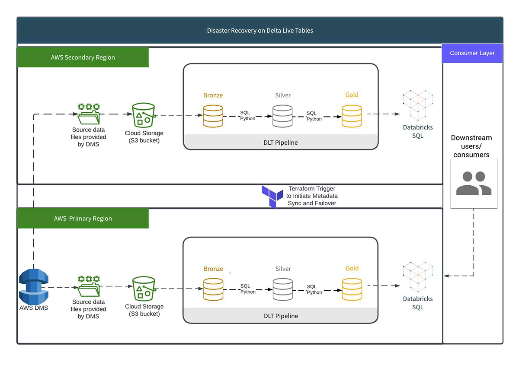Click Cloud Storage (S3 bucket) label in Secondary Region
This screenshot has height=365, width=519.
(144, 137)
